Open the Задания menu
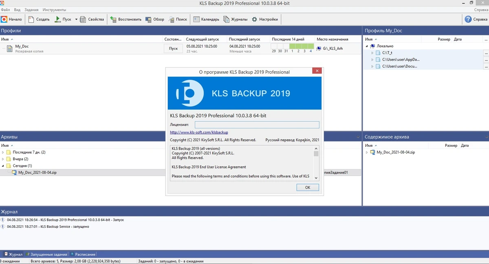The height and width of the screenshot is (264, 489). pyautogui.click(x=32, y=9)
